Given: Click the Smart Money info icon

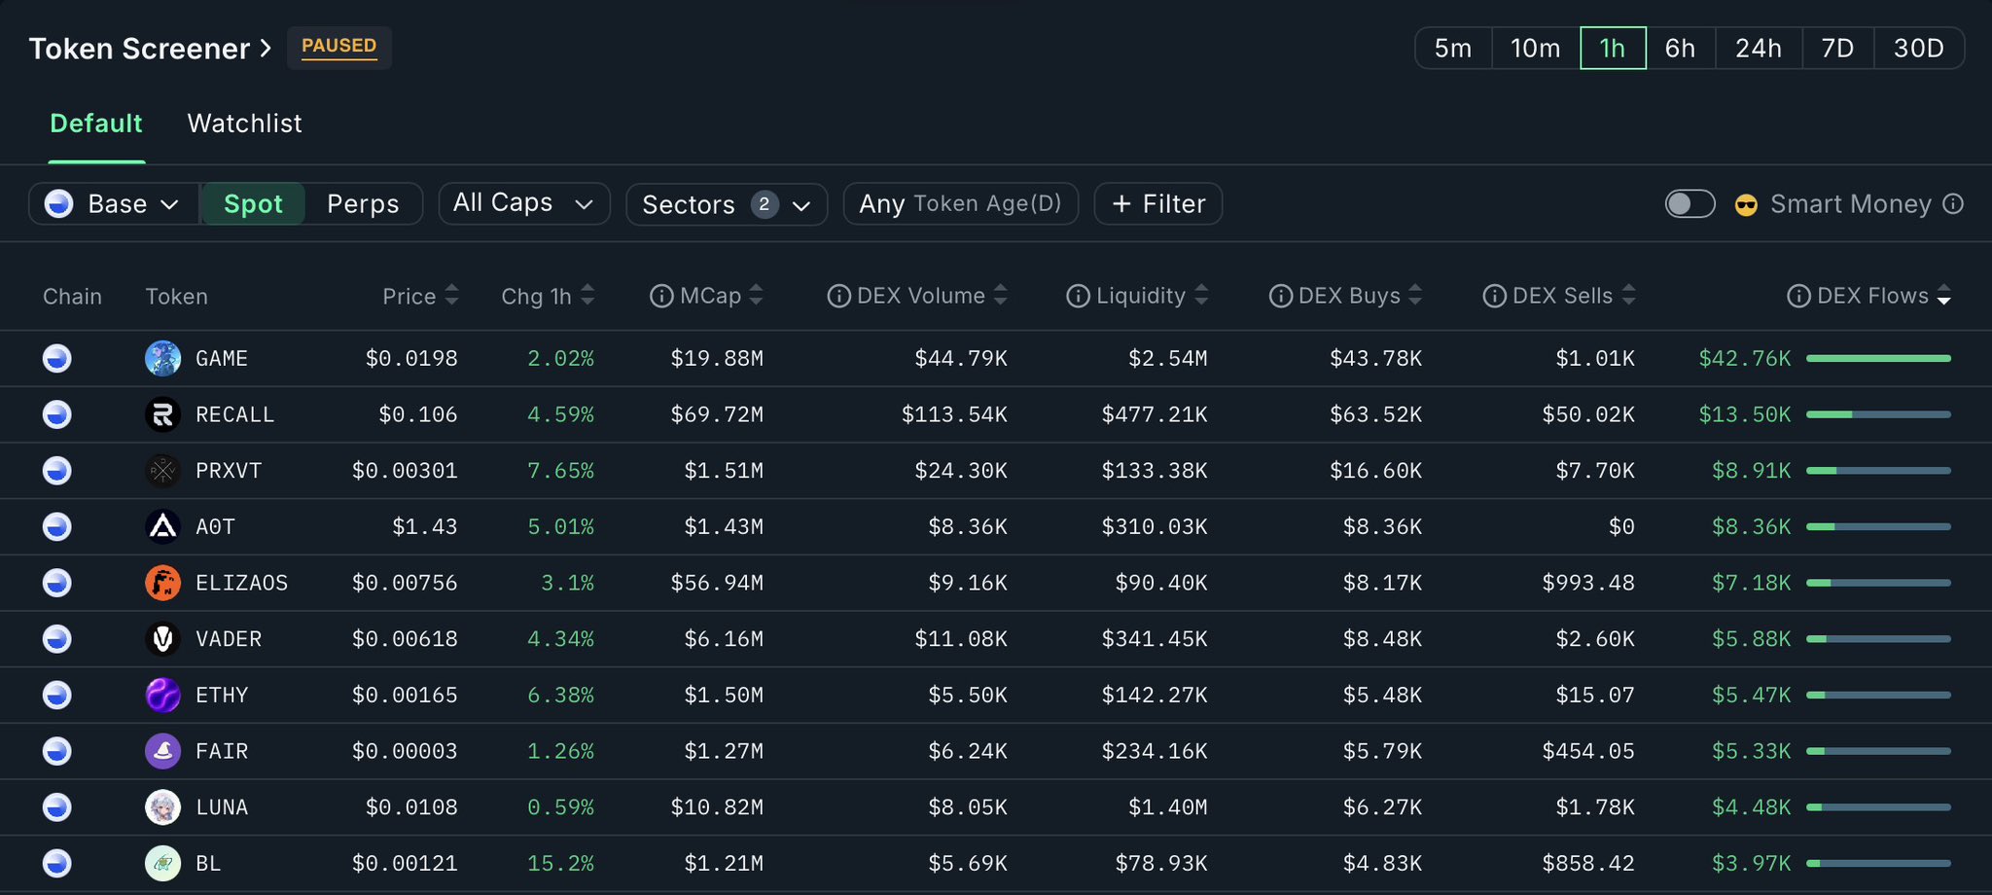Looking at the screenshot, I should (x=1953, y=204).
